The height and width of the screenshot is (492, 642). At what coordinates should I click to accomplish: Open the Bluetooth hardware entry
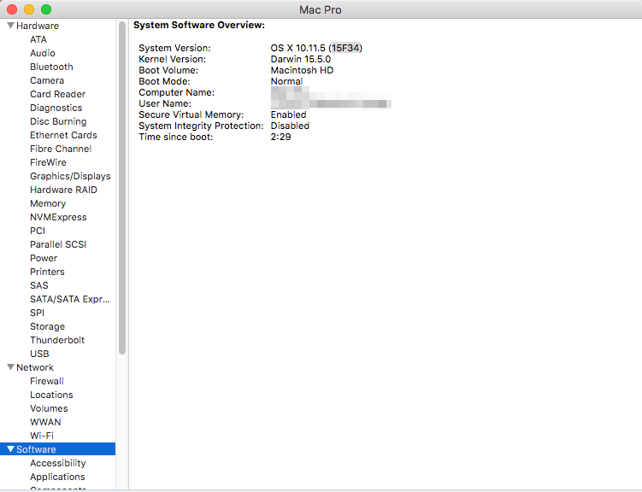tap(51, 67)
